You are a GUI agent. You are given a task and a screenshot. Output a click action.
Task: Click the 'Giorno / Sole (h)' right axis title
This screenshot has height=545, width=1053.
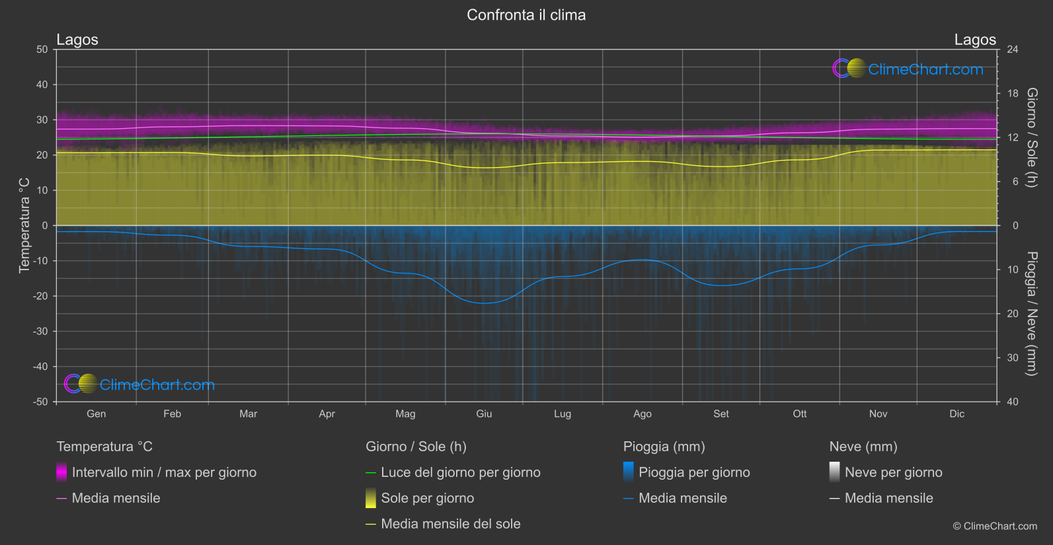[1032, 137]
